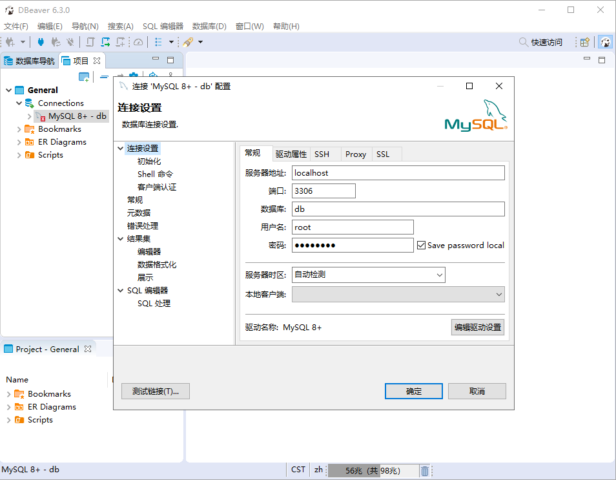616x480 pixels.
Task: Click the memory usage bar in status bar
Action: tap(373, 470)
